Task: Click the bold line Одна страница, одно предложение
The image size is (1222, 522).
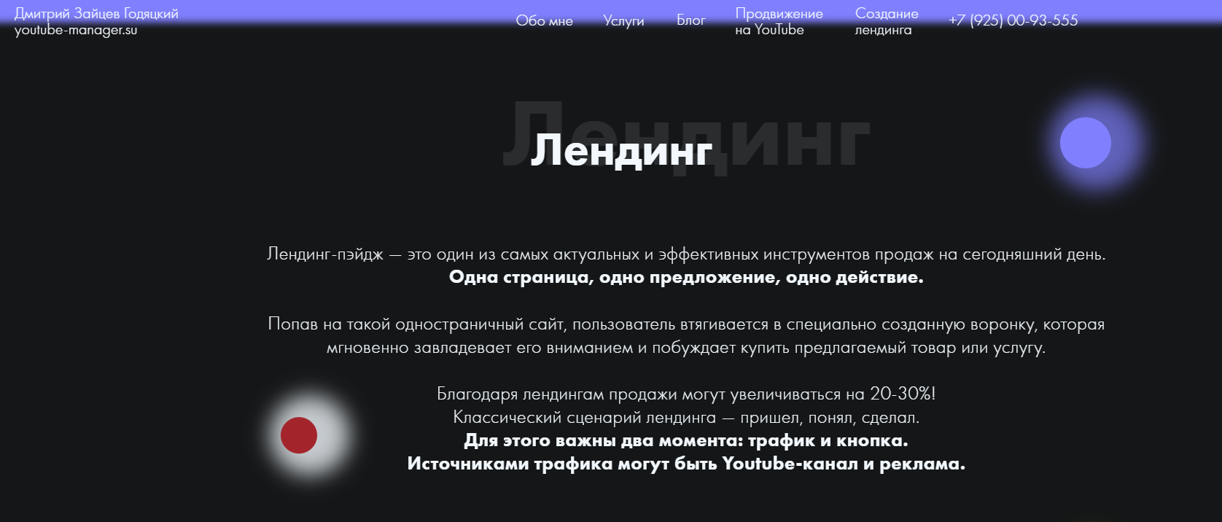Action: point(685,278)
